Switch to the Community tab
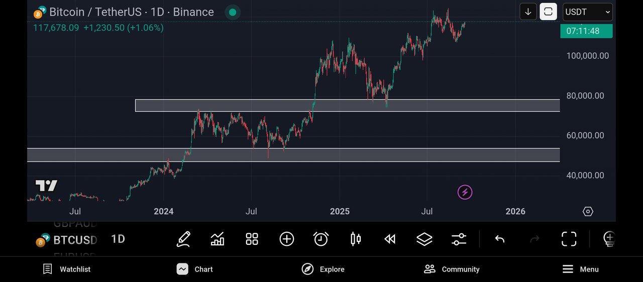This screenshot has height=282, width=643. click(x=452, y=269)
